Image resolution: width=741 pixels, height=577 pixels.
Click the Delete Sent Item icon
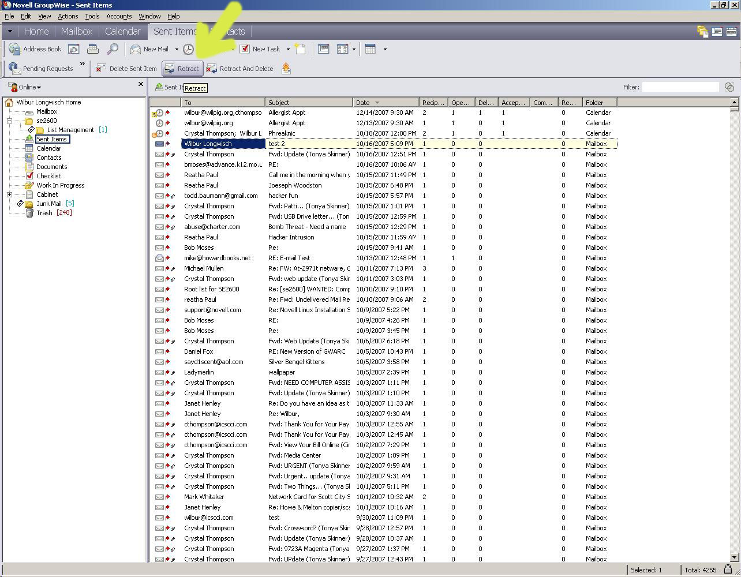click(101, 69)
